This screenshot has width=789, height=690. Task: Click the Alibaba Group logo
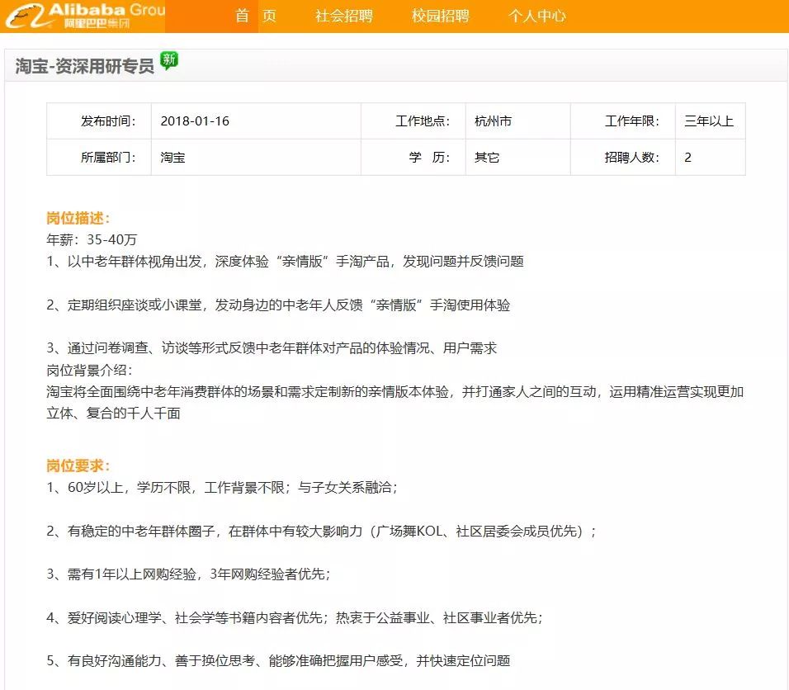click(83, 16)
